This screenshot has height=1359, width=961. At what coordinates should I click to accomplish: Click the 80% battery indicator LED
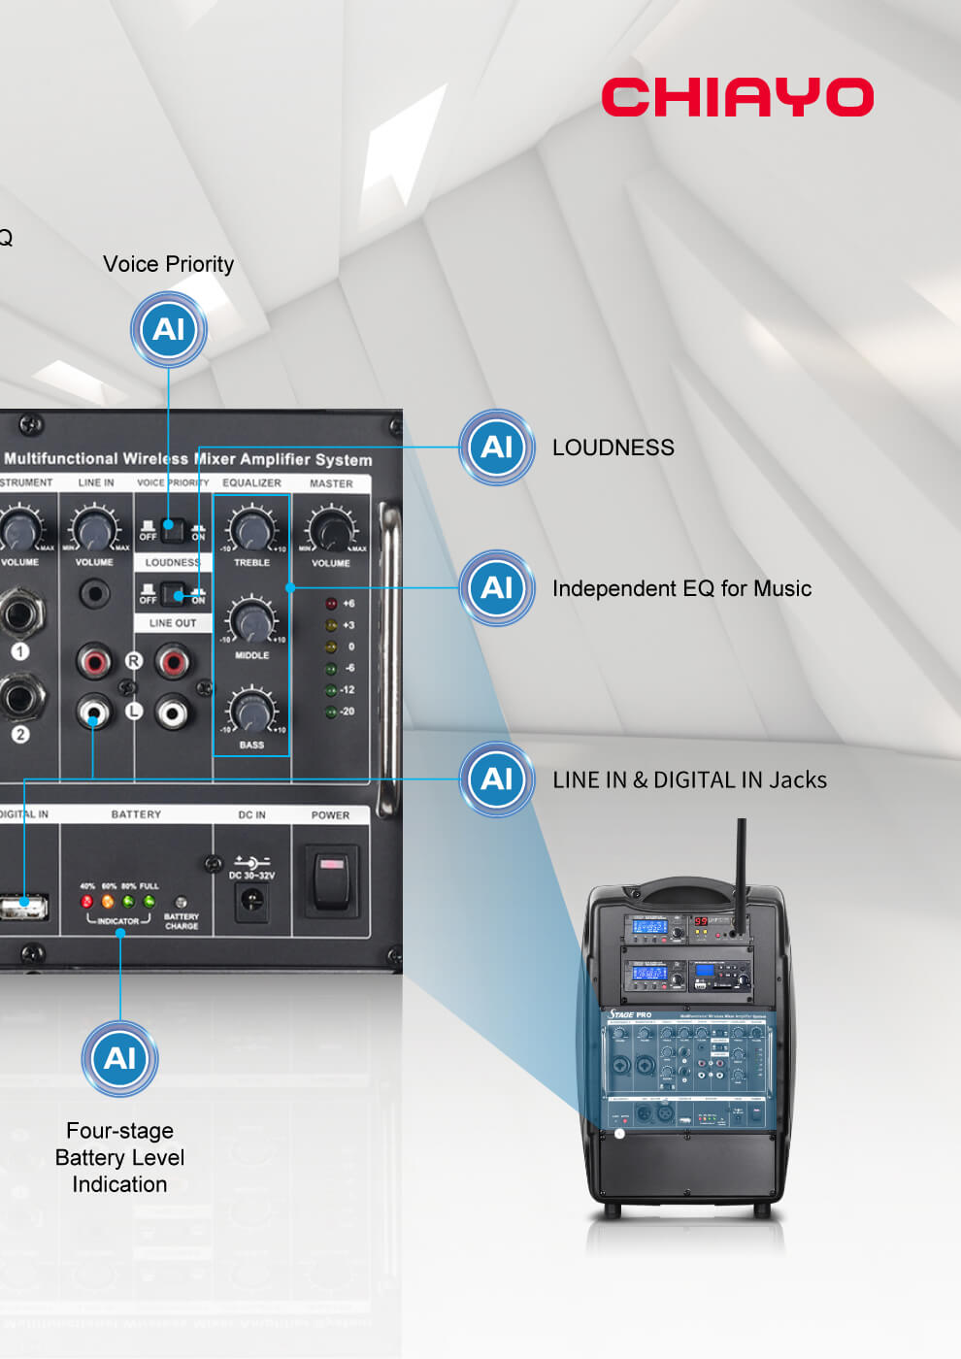(128, 902)
